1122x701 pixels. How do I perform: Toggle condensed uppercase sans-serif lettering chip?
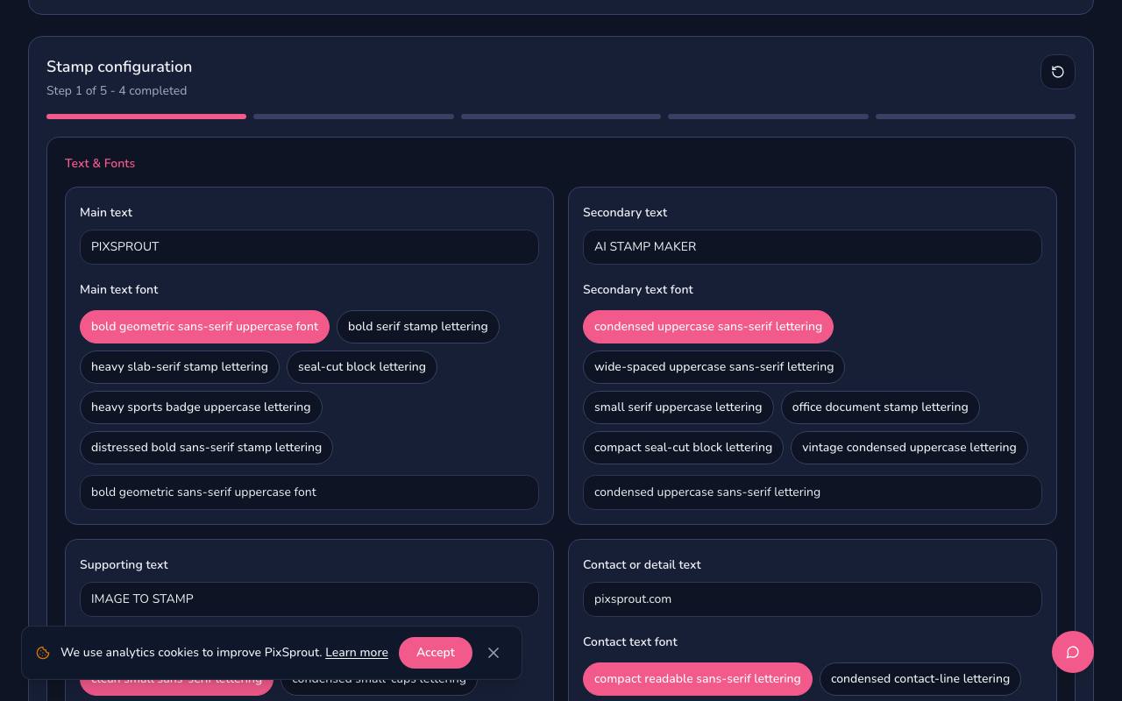708,327
